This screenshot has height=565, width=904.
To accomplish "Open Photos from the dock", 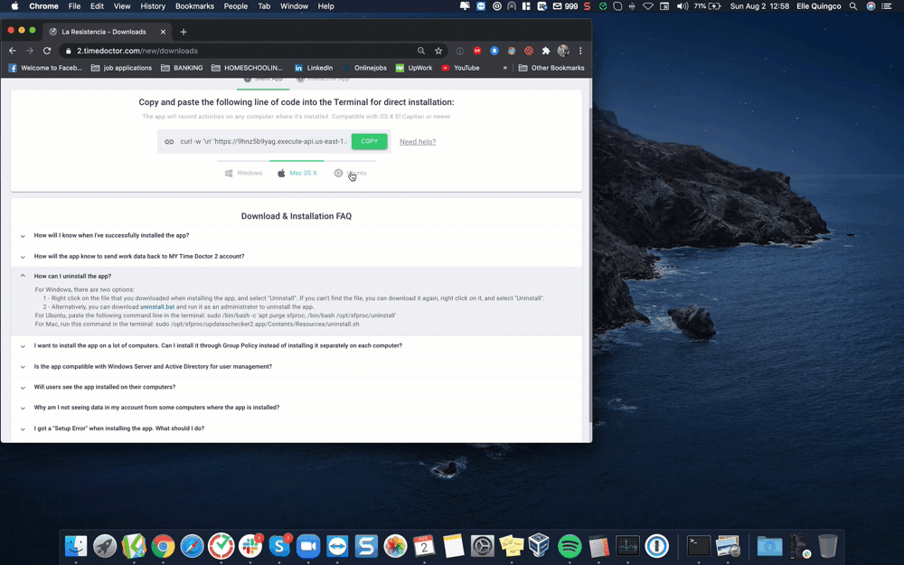I will pyautogui.click(x=396, y=545).
